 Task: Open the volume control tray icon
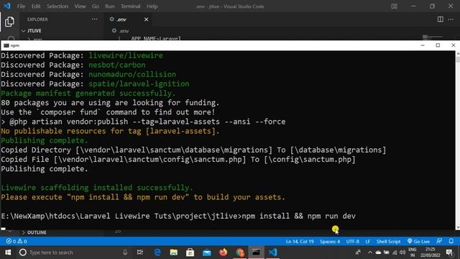402,253
